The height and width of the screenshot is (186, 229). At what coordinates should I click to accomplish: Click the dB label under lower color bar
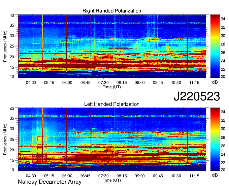[215, 175]
